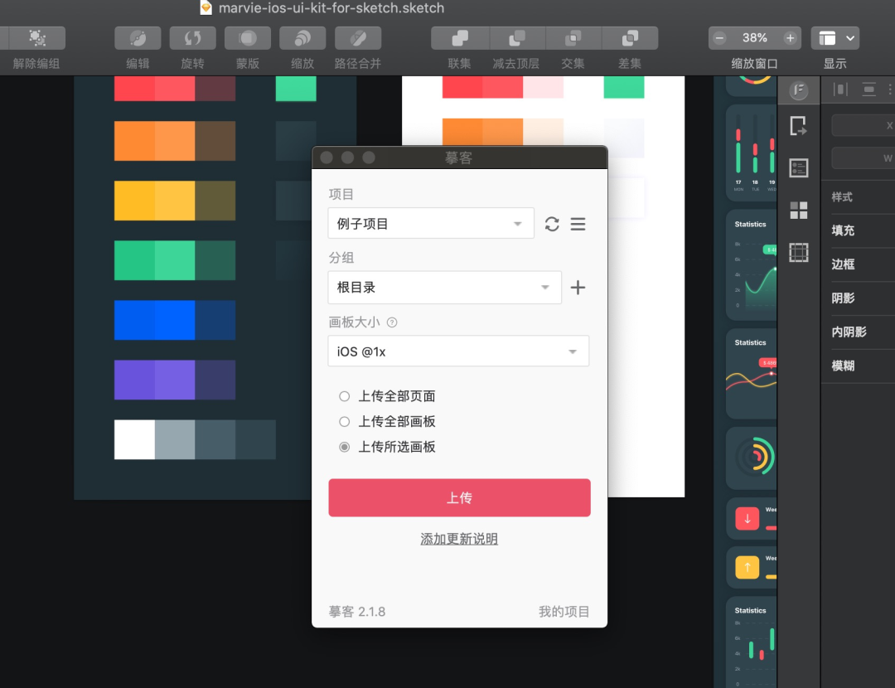Select the Edit (编辑) toolbar tool
The image size is (895, 688).
(138, 38)
